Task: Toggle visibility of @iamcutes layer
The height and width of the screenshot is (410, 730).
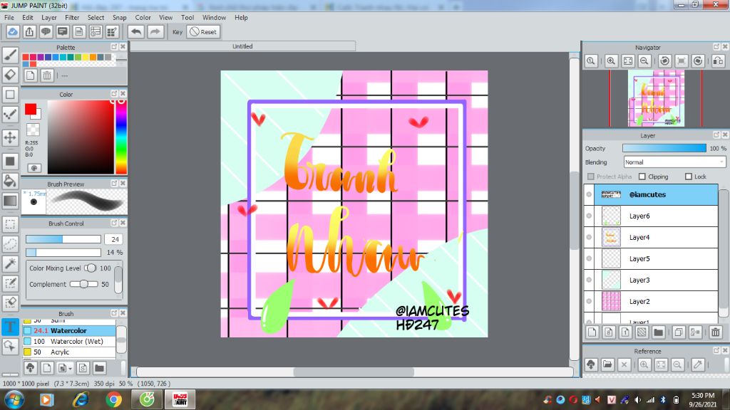Action: point(589,194)
